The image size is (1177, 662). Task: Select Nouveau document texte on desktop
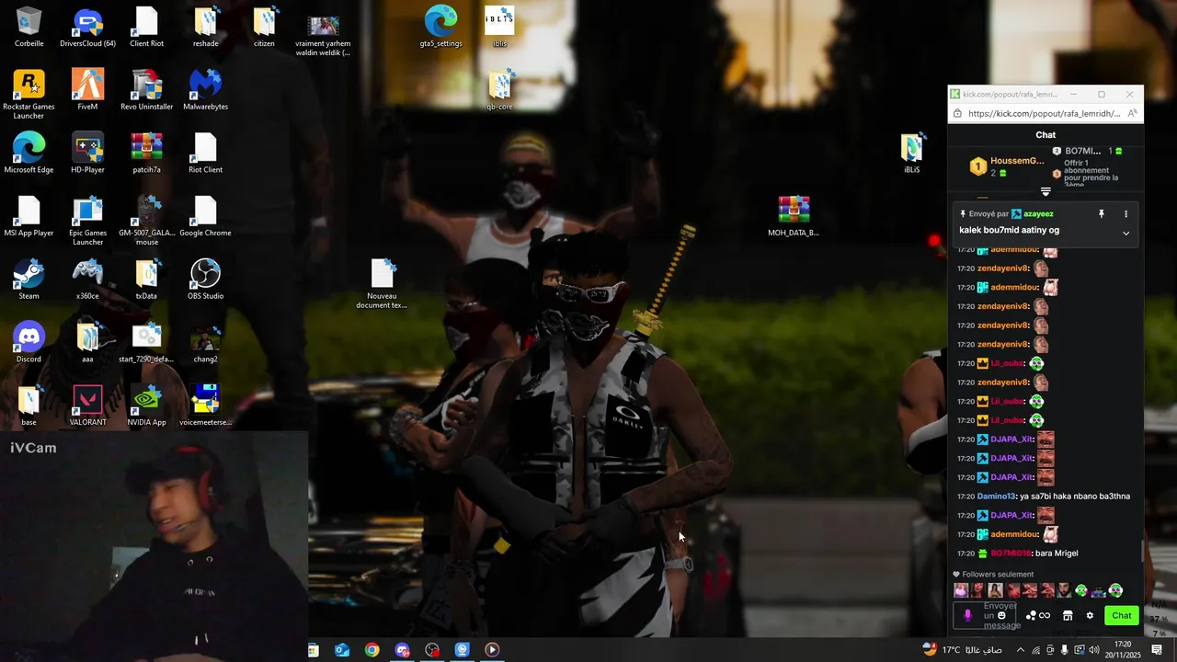[x=382, y=284]
